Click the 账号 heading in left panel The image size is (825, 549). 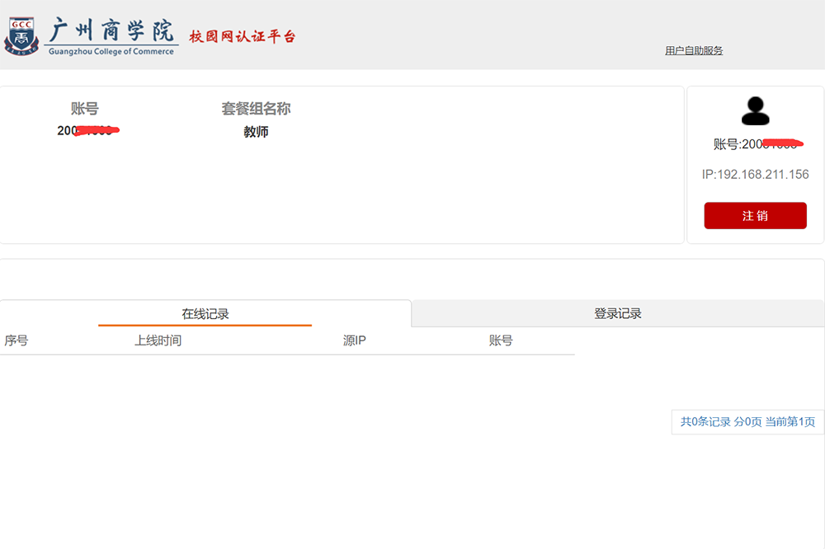click(x=84, y=109)
